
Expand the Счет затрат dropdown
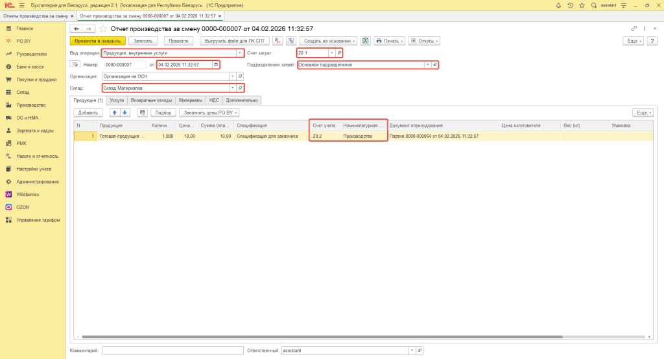(x=331, y=53)
